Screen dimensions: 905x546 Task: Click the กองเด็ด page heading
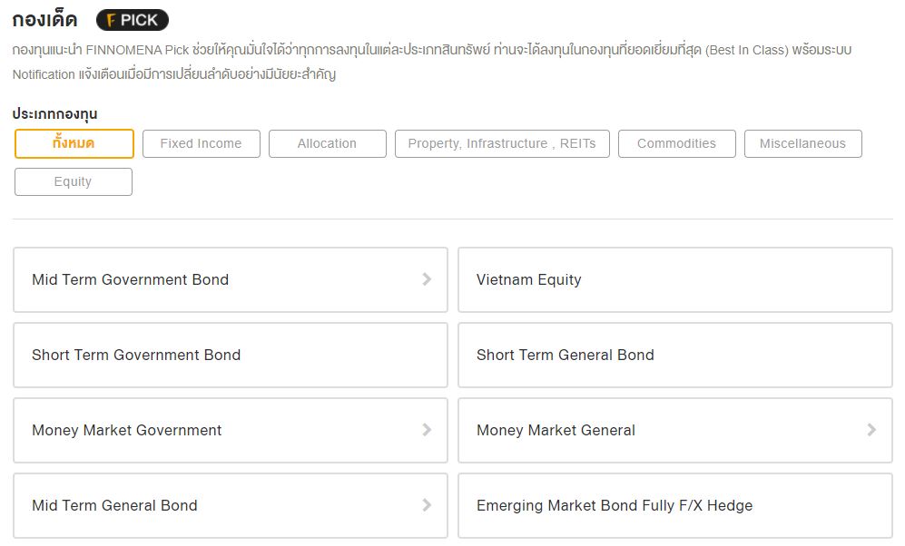pos(44,20)
